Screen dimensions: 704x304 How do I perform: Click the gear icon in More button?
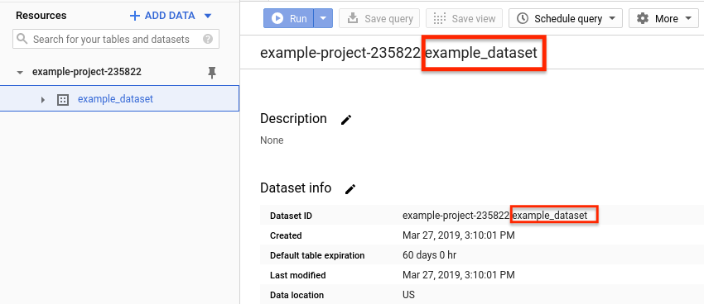click(643, 18)
